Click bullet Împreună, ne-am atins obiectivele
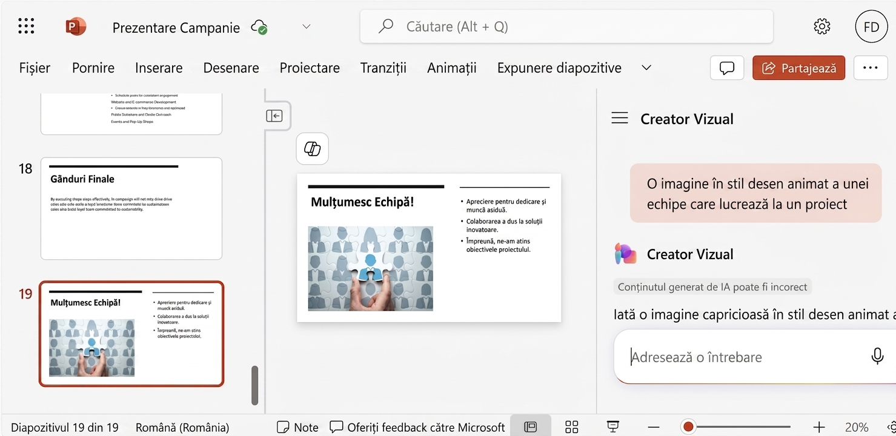This screenshot has width=896, height=436. point(498,245)
